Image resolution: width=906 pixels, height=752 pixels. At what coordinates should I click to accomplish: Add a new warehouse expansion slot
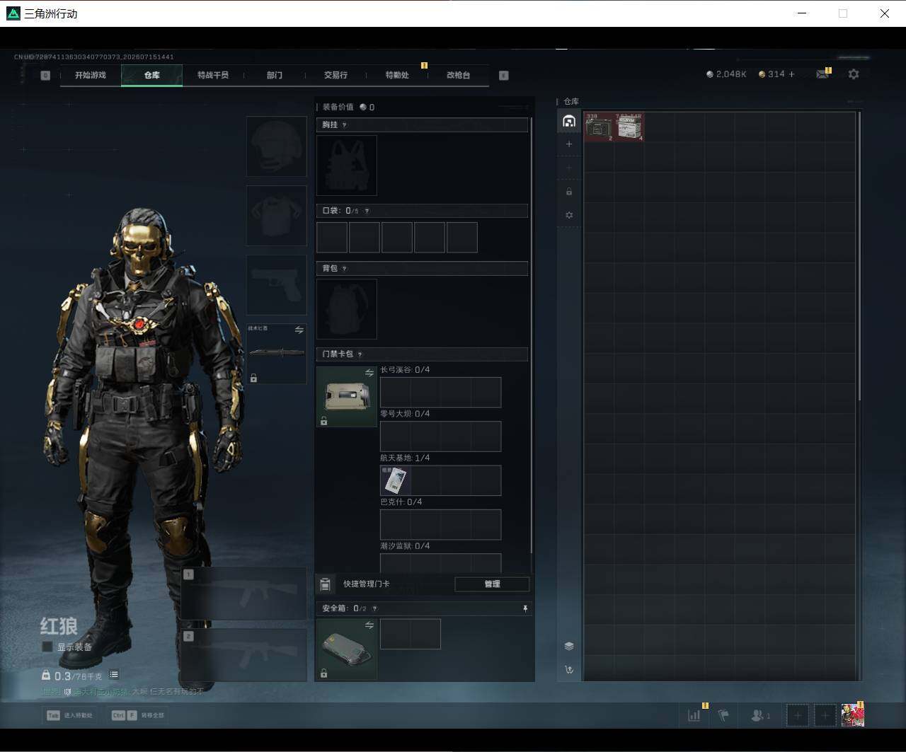(569, 144)
